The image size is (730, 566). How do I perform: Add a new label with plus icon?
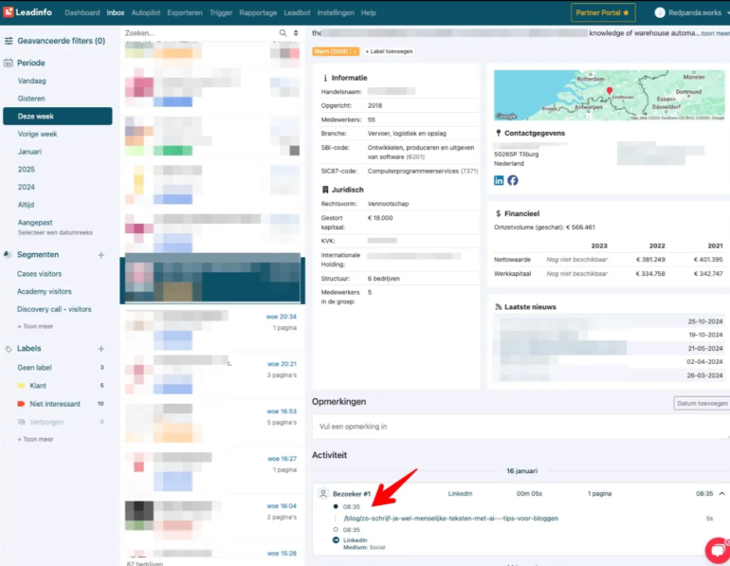(x=101, y=349)
